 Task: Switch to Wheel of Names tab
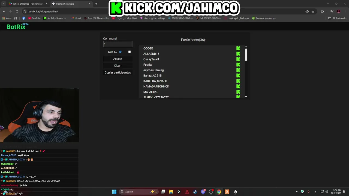[x=28, y=4]
